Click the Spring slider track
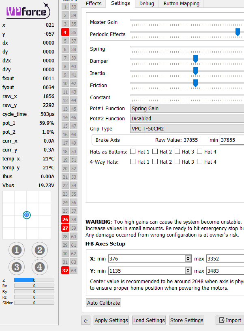 pos(187,47)
